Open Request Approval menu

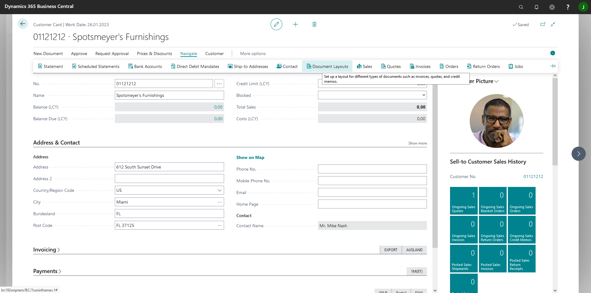pyautogui.click(x=112, y=53)
